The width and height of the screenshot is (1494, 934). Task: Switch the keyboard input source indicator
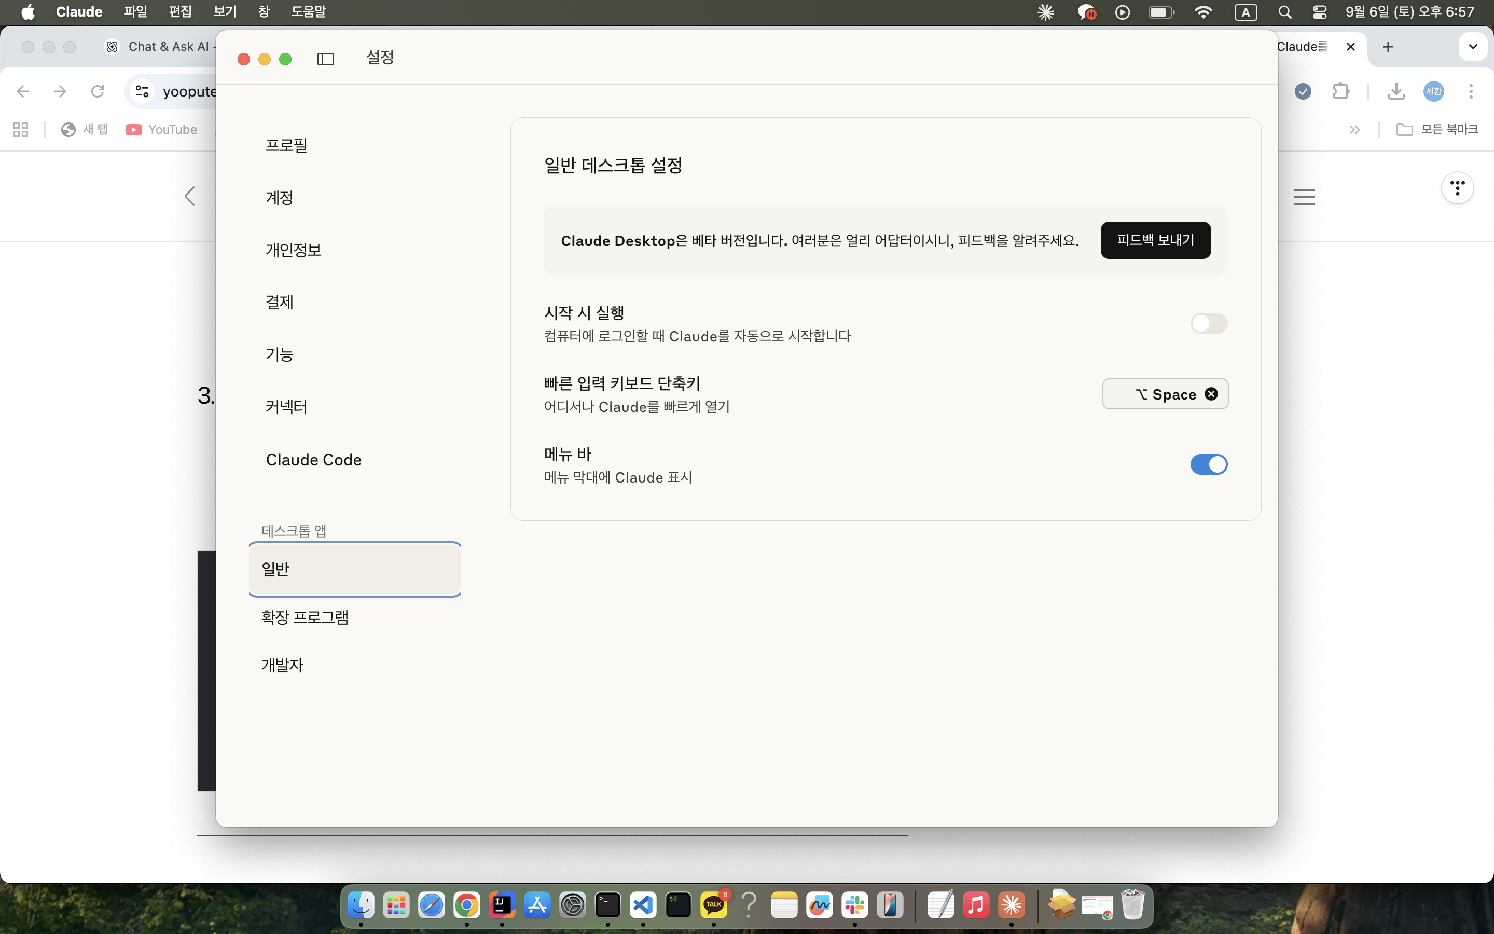tap(1245, 12)
